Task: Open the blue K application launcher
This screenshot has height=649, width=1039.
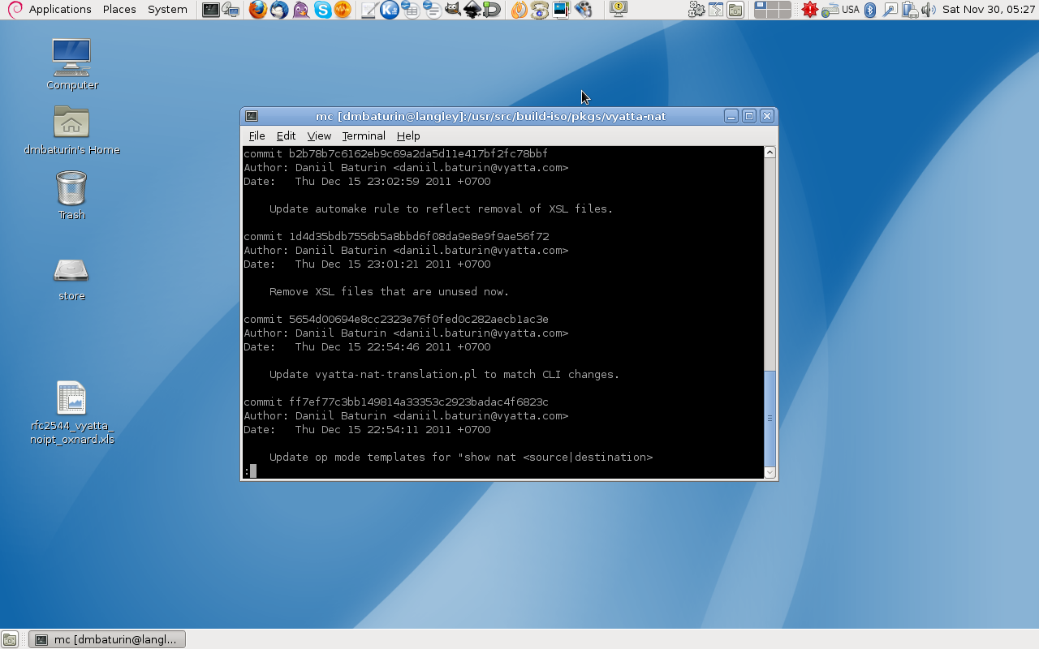Action: (389, 10)
